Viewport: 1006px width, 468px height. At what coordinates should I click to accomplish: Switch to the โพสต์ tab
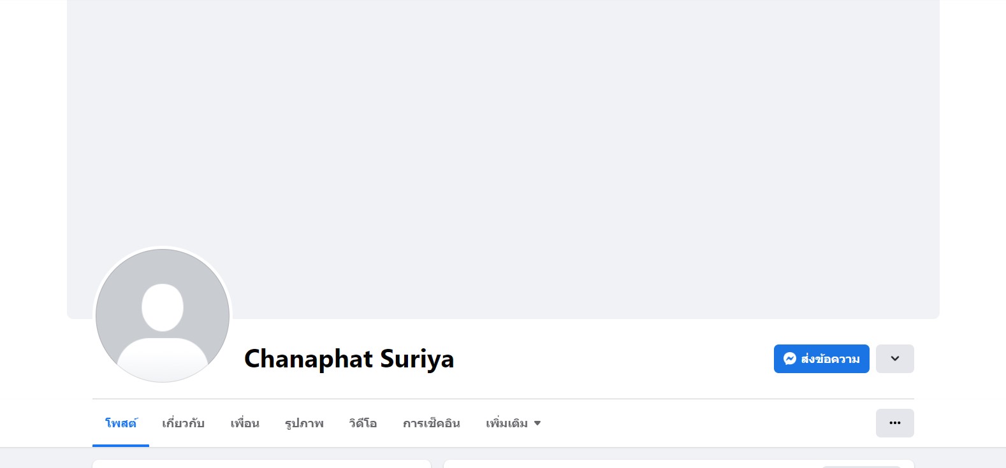(x=120, y=423)
